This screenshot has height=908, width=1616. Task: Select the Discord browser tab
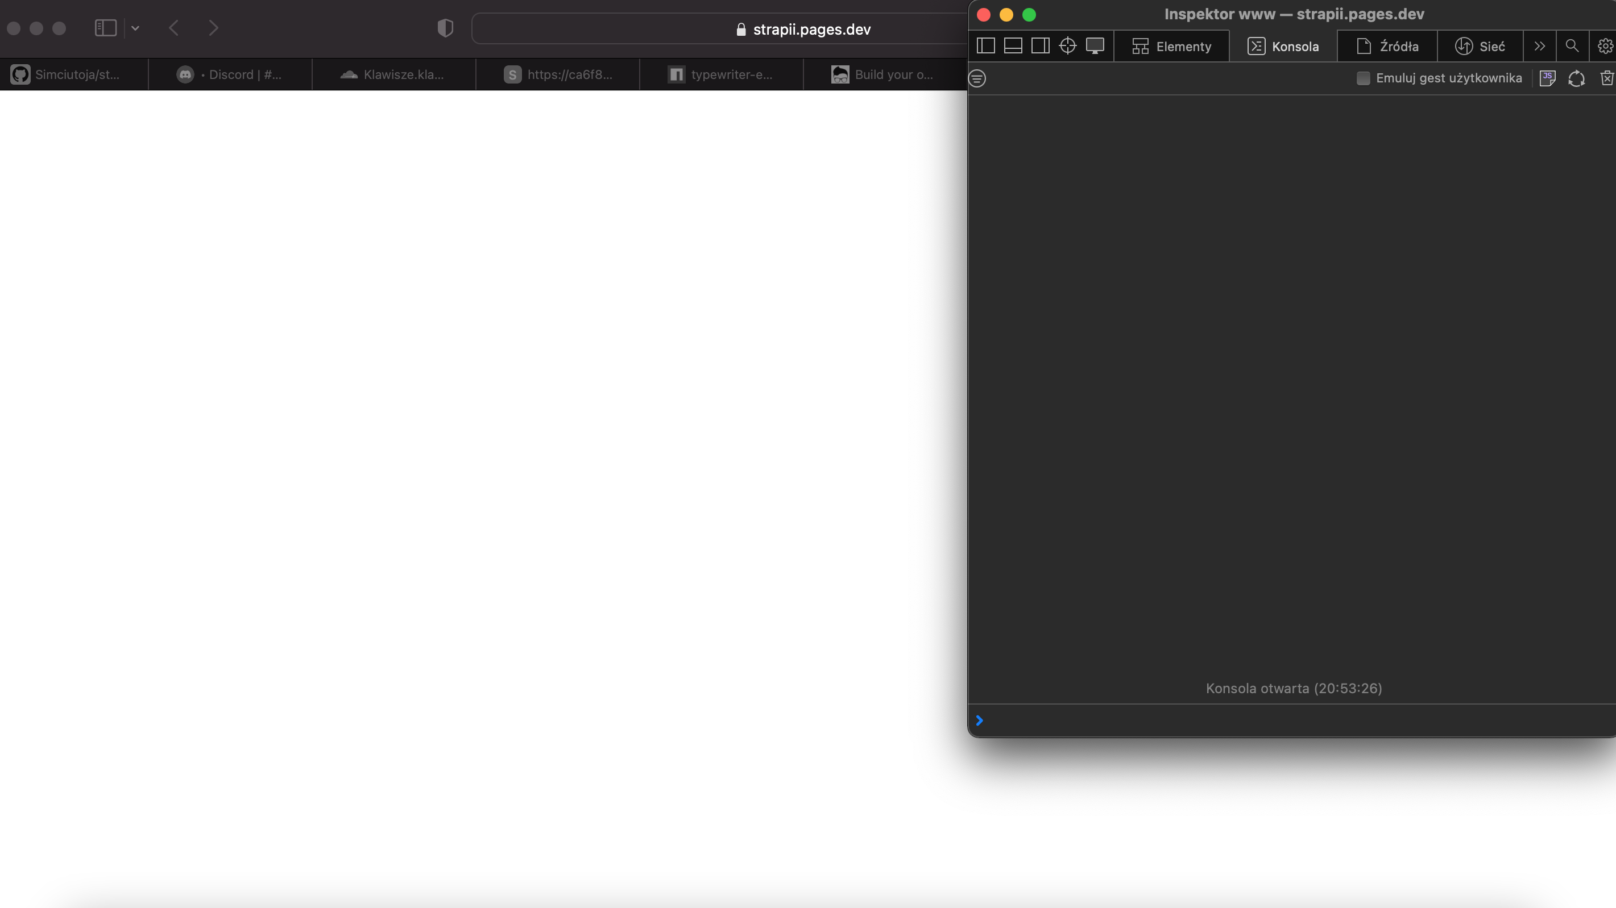pyautogui.click(x=230, y=74)
